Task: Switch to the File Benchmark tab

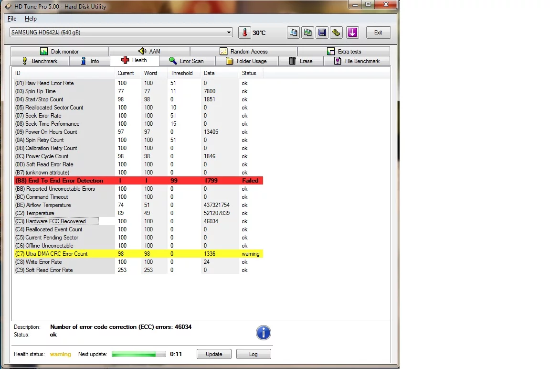Action: [x=357, y=61]
